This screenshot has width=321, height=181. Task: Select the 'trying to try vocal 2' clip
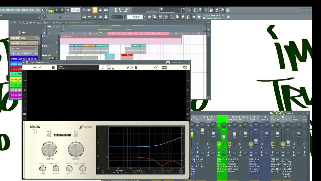click(x=24, y=43)
